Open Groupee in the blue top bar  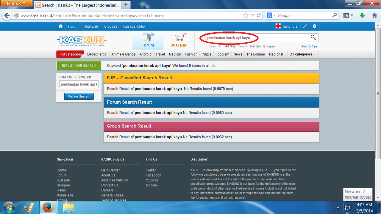pos(111,26)
